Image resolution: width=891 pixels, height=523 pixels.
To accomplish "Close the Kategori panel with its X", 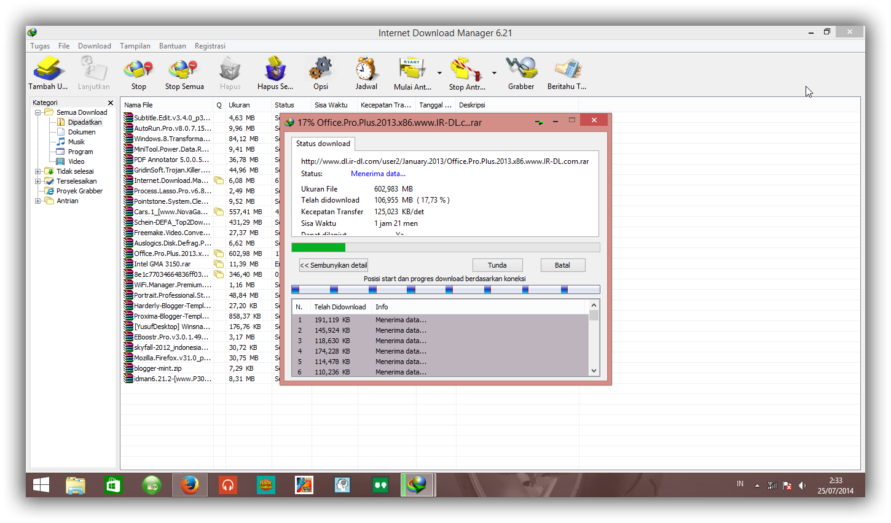I will (x=111, y=103).
